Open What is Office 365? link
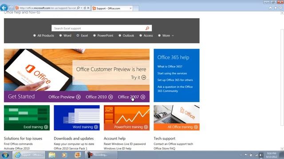The image size is (284, 159). coord(170,67)
